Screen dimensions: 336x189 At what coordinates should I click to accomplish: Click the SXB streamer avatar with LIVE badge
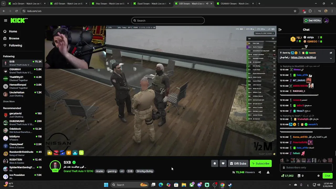click(55, 166)
